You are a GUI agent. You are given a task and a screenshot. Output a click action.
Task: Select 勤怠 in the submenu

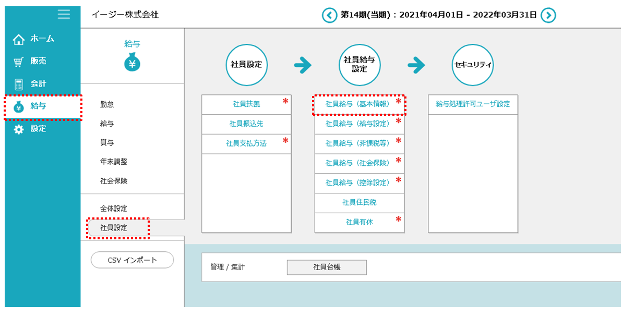click(107, 104)
